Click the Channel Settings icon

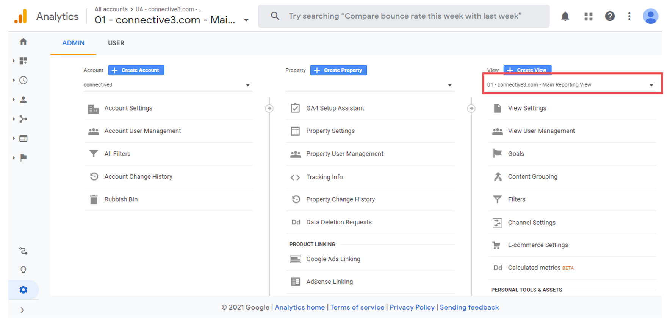pos(497,223)
